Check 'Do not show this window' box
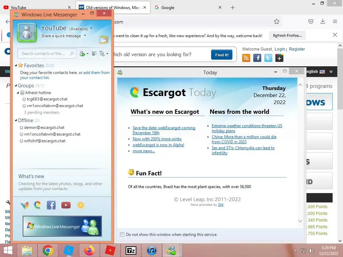343x257 pixels. pyautogui.click(x=122, y=235)
